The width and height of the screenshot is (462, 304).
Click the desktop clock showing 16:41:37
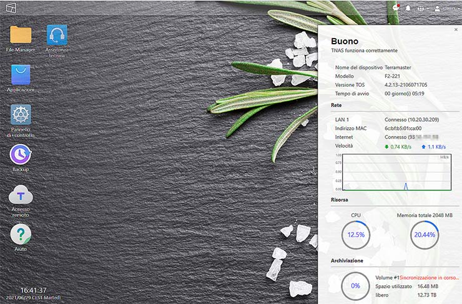click(x=33, y=290)
